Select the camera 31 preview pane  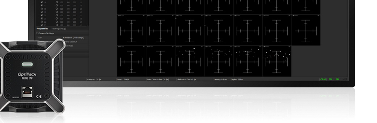190,61
